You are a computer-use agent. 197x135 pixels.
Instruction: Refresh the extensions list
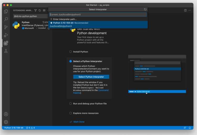(40, 10)
